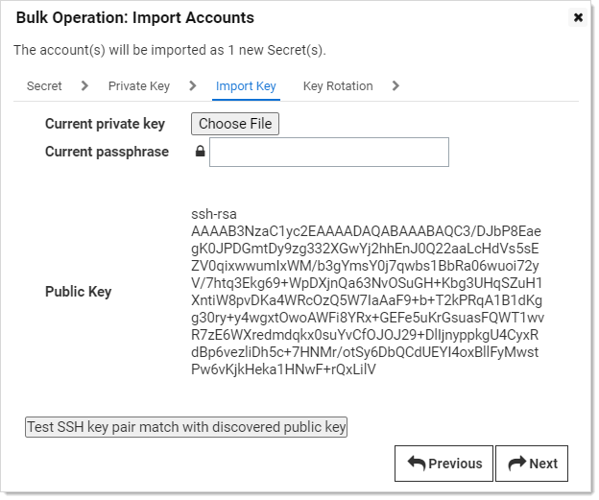The width and height of the screenshot is (599, 500).
Task: Click the Public Key label
Action: coord(79,292)
